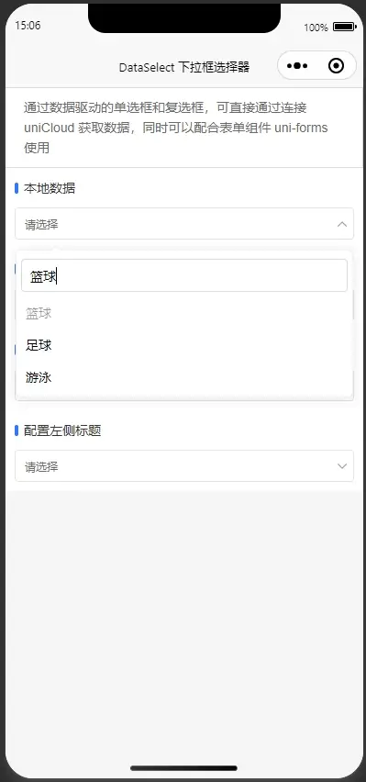Tap the 本地数据 section heading
Viewport: 366px width, 782px height.
click(x=50, y=188)
